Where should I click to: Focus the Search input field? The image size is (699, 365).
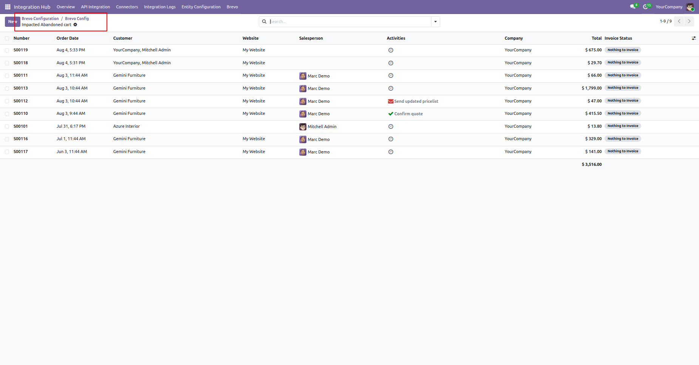(x=349, y=22)
